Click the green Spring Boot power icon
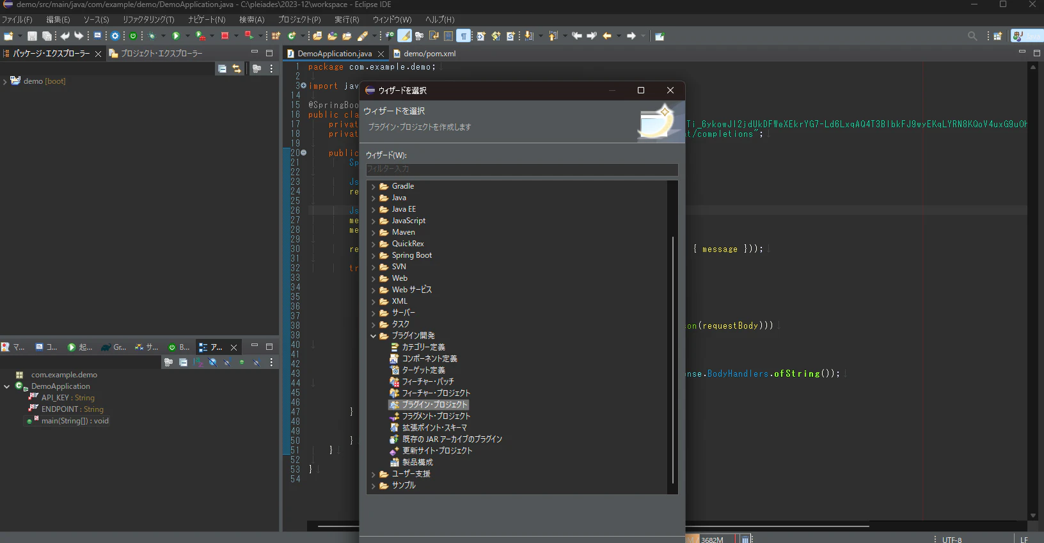The height and width of the screenshot is (543, 1044). coord(132,36)
